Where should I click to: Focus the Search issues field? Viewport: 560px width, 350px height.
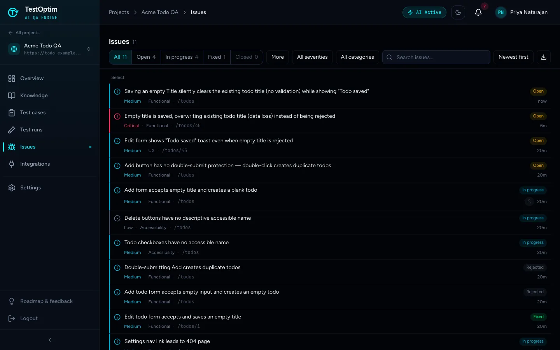pyautogui.click(x=436, y=57)
